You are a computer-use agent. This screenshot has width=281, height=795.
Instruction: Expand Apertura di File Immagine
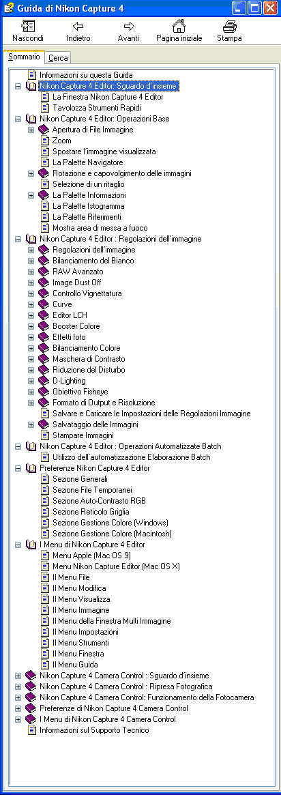pyautogui.click(x=31, y=130)
